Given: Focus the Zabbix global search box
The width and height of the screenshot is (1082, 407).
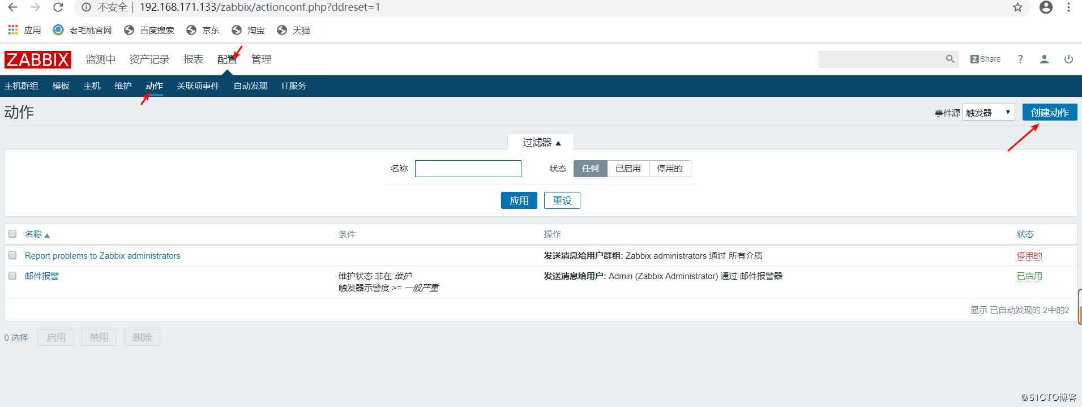Looking at the screenshot, I should tap(882, 59).
